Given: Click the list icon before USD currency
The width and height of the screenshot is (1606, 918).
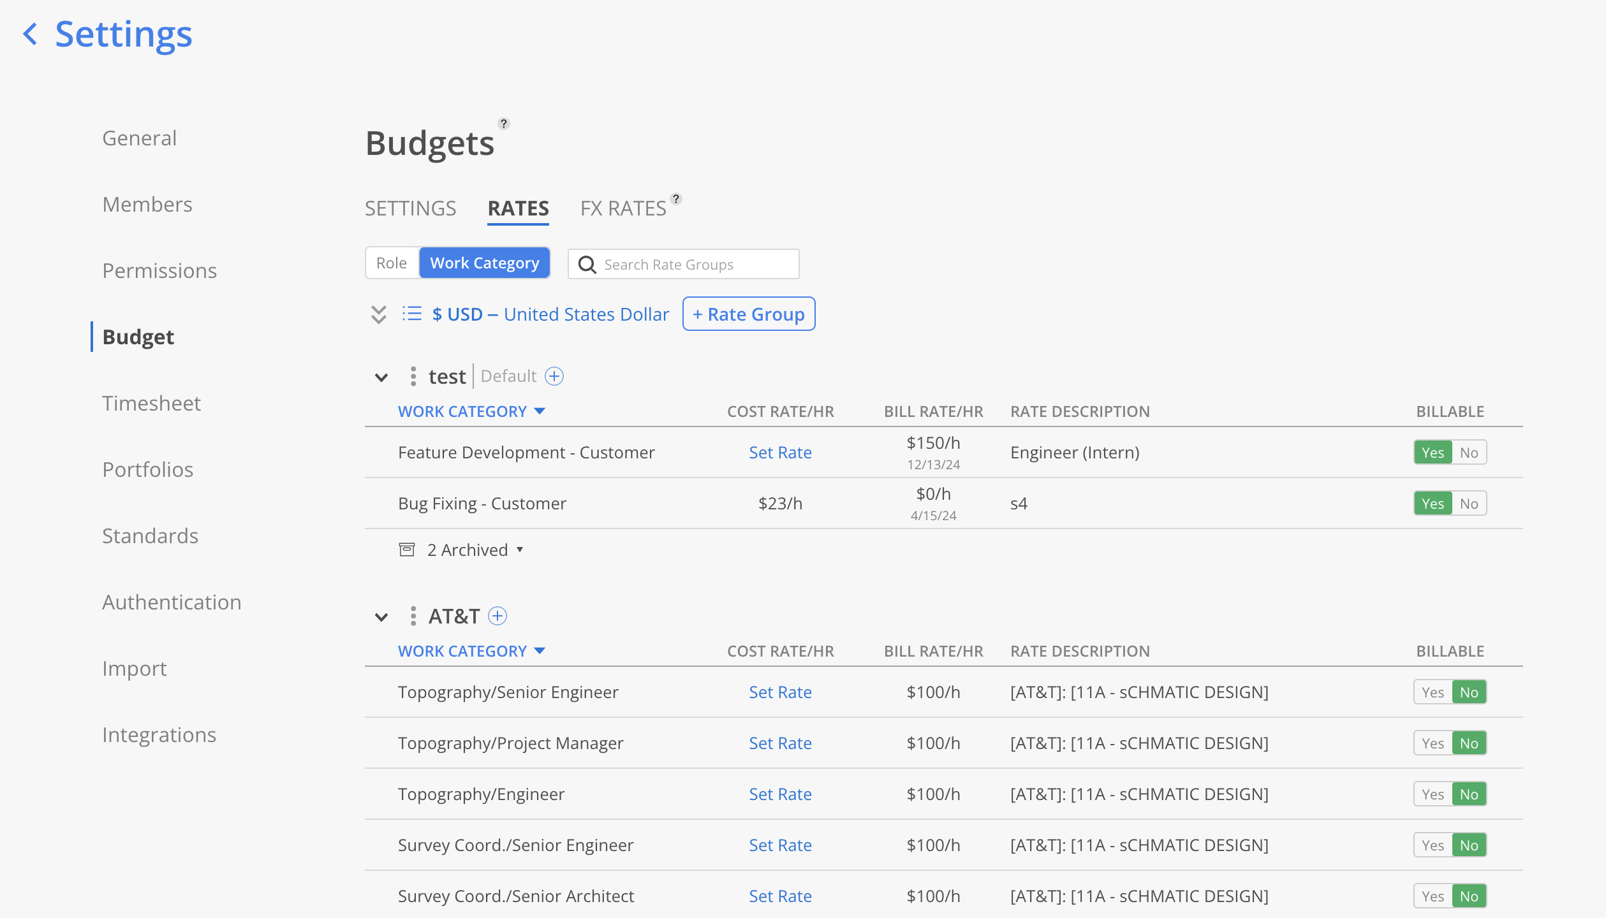Looking at the screenshot, I should [412, 314].
